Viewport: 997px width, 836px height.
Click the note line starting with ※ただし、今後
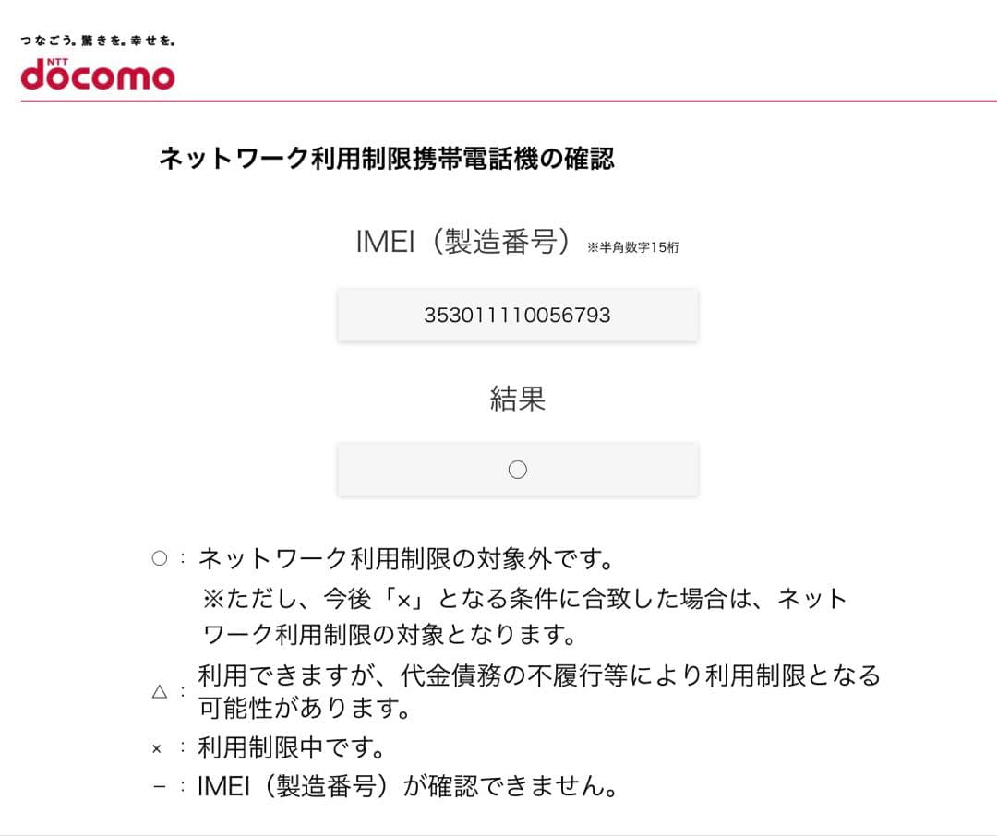[x=524, y=598]
